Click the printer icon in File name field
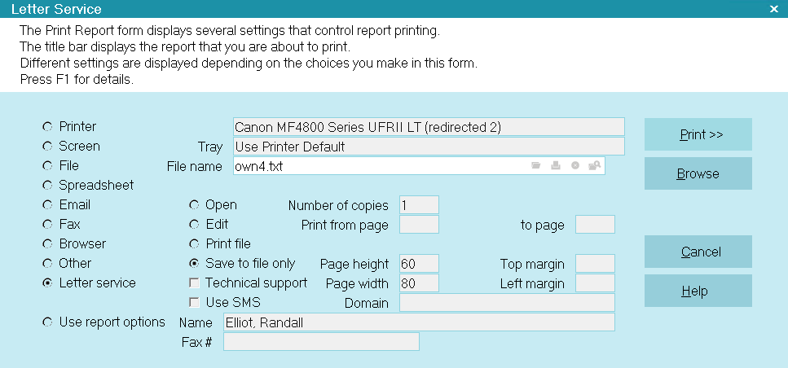This screenshot has width=788, height=368. (555, 165)
